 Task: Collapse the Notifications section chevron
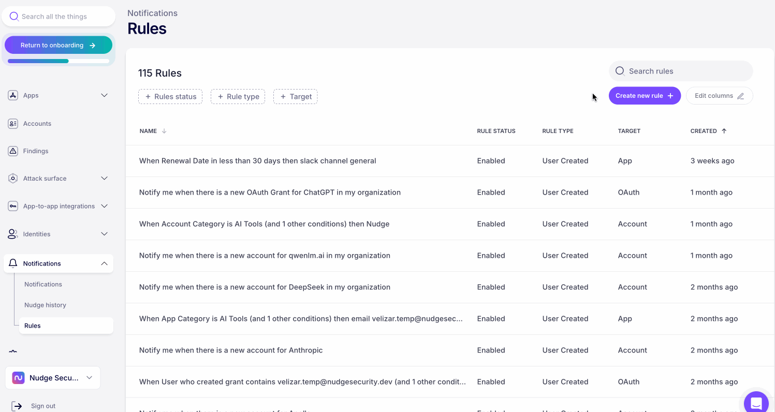[x=104, y=263]
